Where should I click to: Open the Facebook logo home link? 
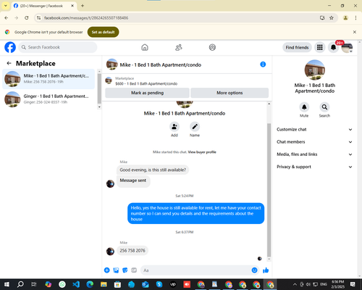pos(10,47)
